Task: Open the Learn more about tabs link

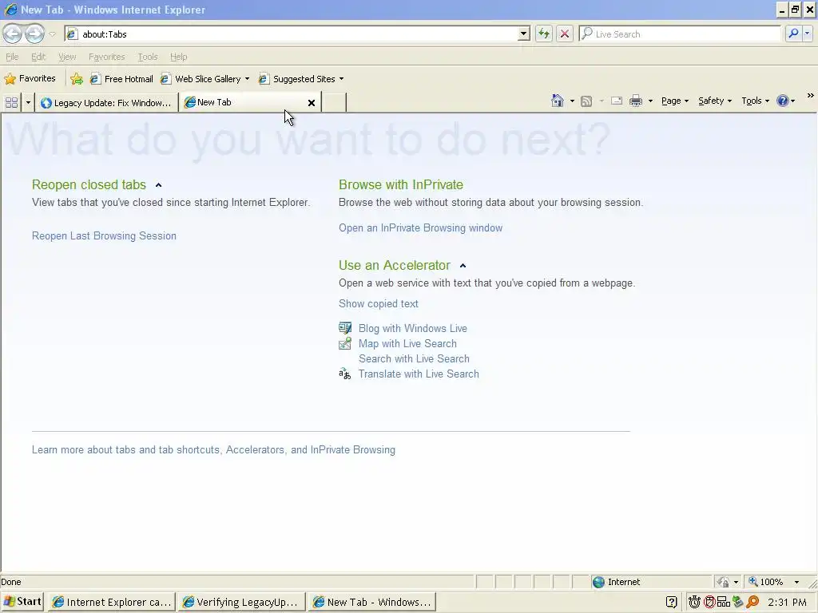Action: [213, 450]
